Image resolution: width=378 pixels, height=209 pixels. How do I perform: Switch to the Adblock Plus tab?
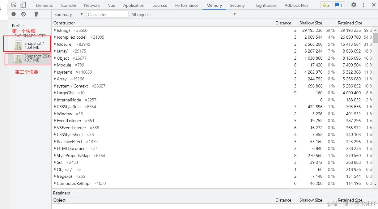296,5
